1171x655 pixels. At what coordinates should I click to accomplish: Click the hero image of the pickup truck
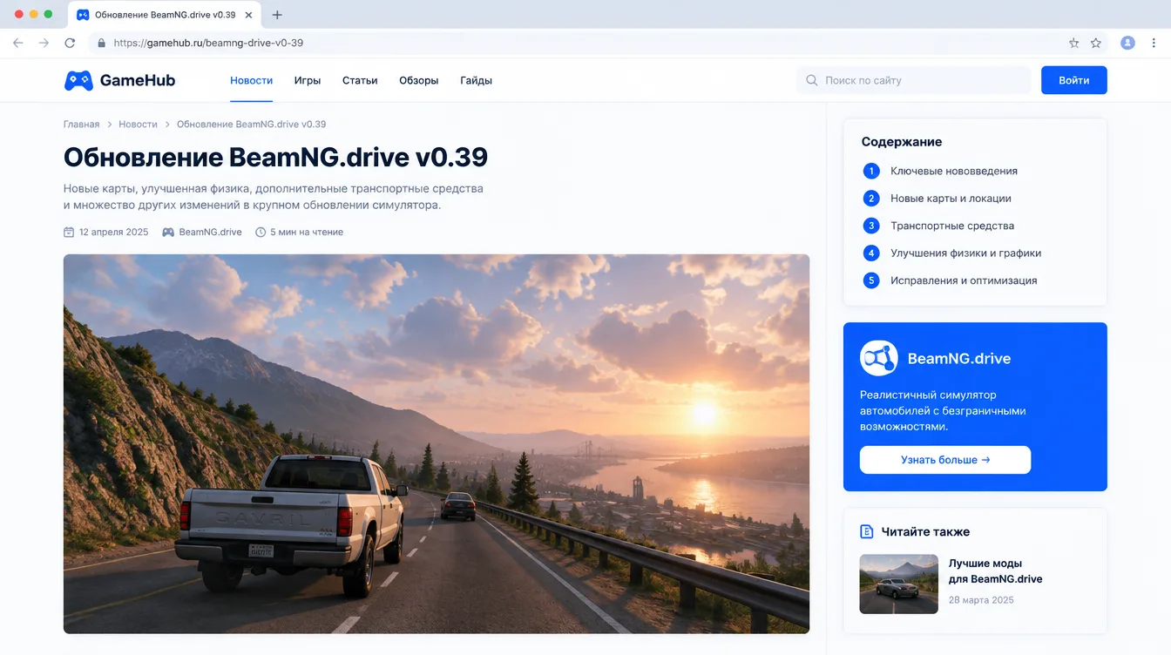pyautogui.click(x=437, y=444)
